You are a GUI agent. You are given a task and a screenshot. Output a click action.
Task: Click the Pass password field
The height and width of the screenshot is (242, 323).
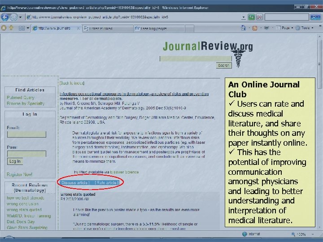coord(26,154)
